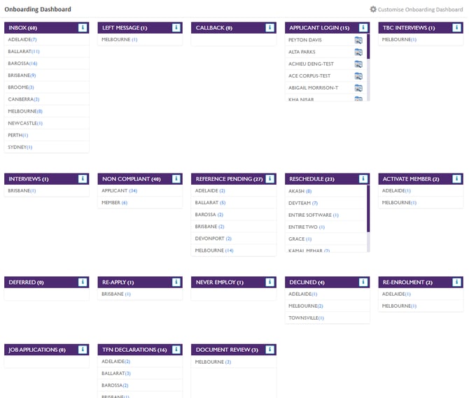Click info icon on Left Message panel
Screen dimensions: 469x398
point(176,28)
